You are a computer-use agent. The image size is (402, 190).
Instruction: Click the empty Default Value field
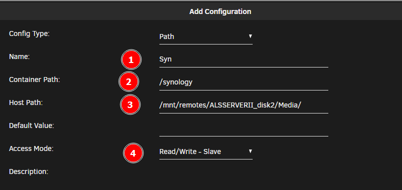(x=244, y=129)
